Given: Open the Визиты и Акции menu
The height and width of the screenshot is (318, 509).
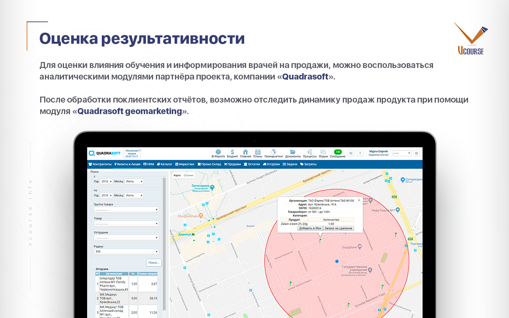Looking at the screenshot, I should tap(128, 164).
